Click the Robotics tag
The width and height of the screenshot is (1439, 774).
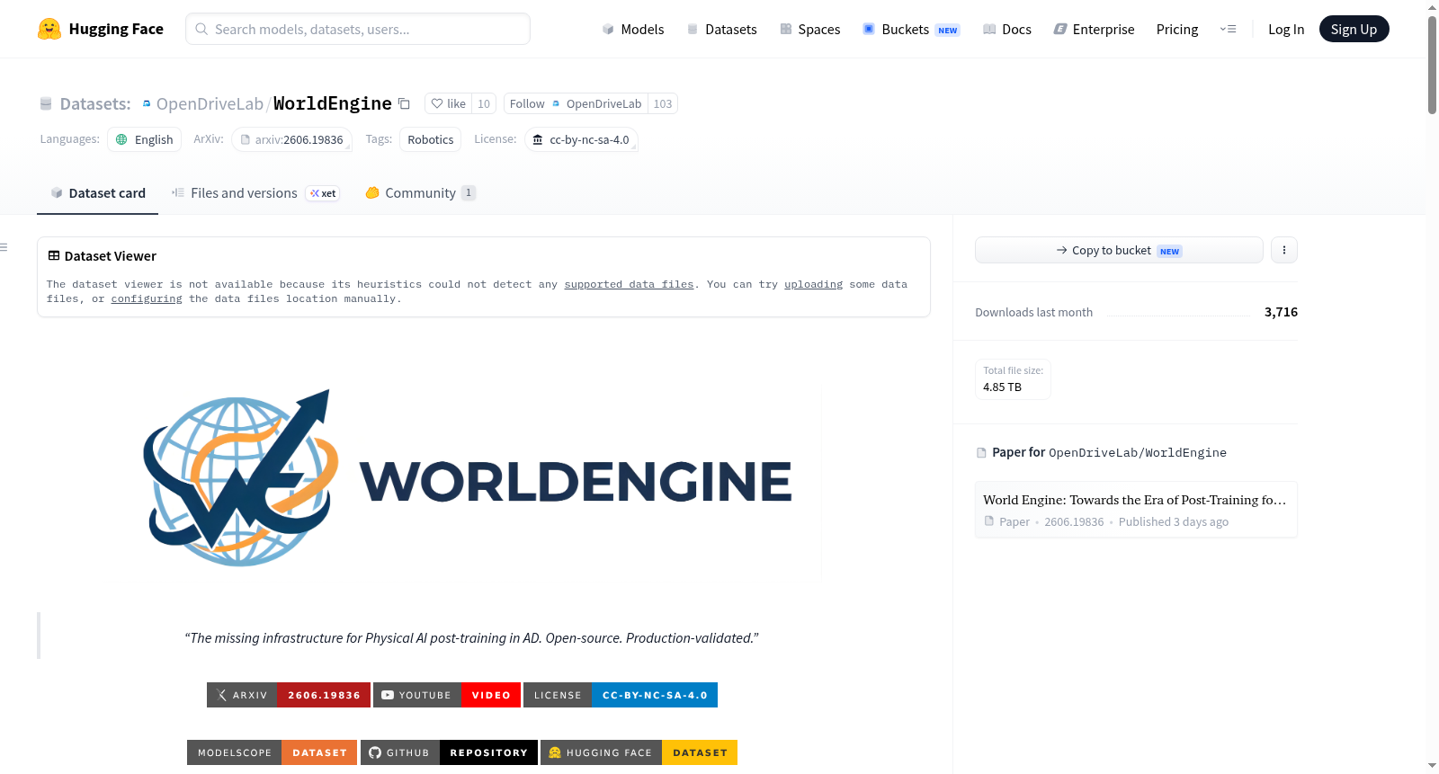tap(431, 139)
